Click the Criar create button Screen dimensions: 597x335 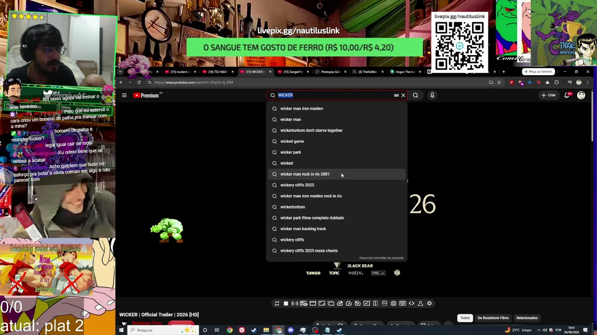pyautogui.click(x=548, y=95)
